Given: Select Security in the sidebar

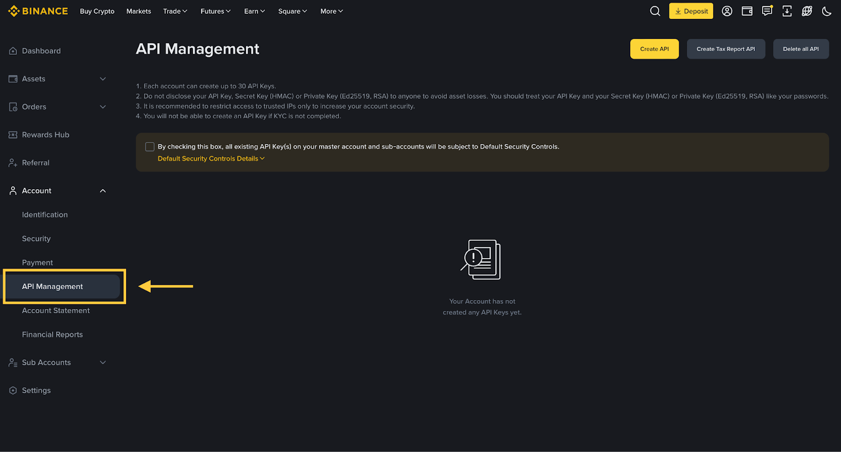Looking at the screenshot, I should [36, 239].
